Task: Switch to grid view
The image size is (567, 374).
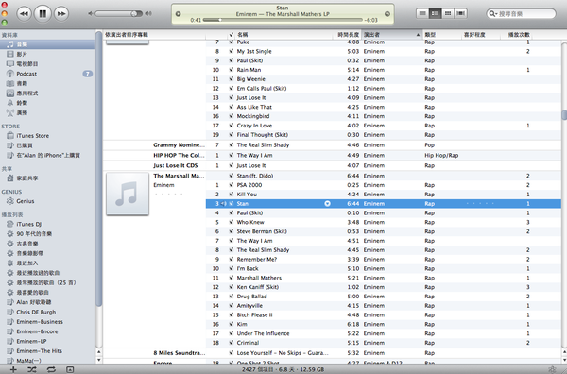Action: pyautogui.click(x=448, y=14)
